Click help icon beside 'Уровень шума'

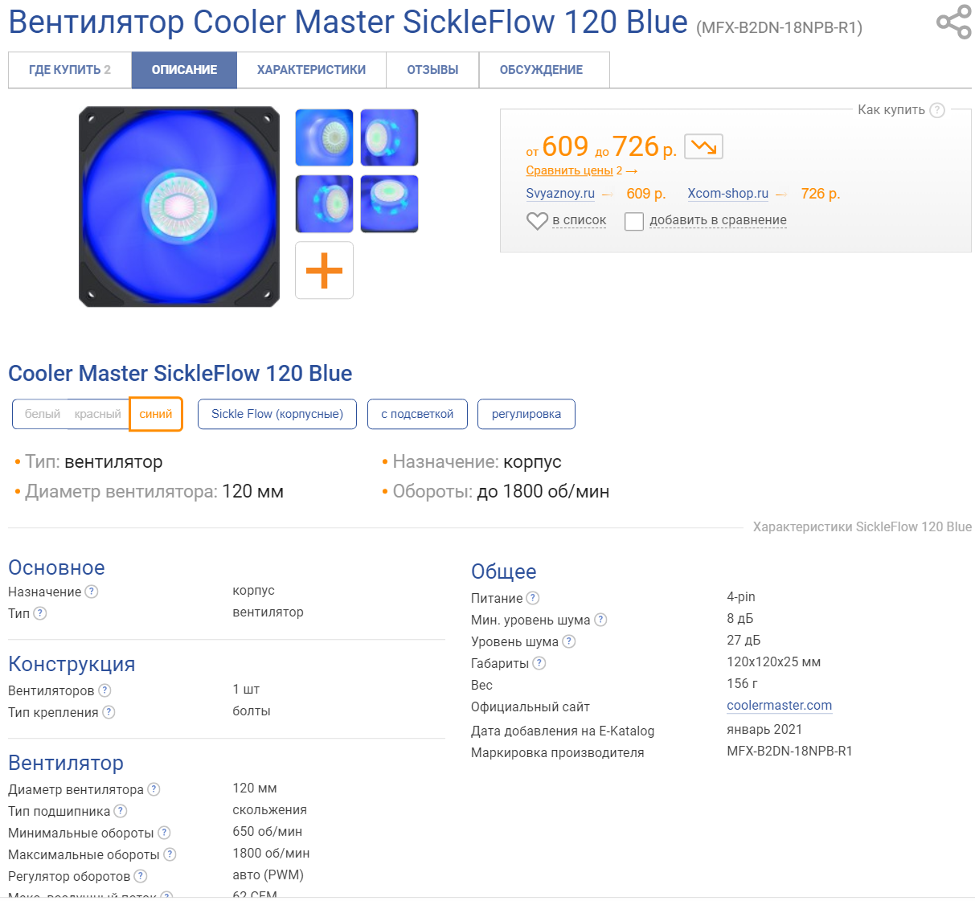[x=569, y=641]
